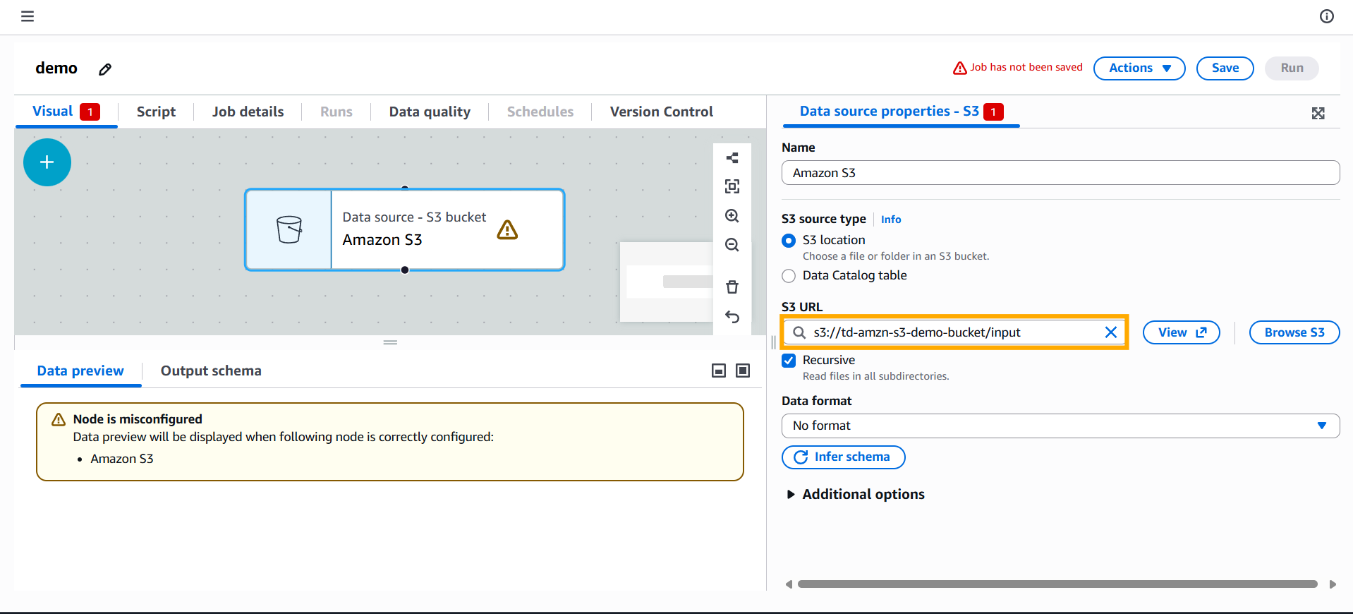Split the preview panel view icon
This screenshot has width=1353, height=614.
[719, 371]
